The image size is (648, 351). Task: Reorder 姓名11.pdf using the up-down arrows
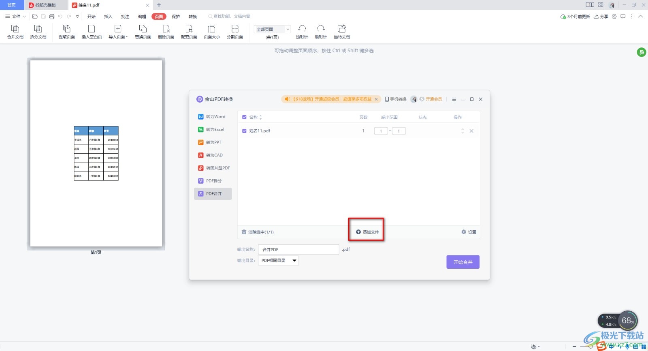pyautogui.click(x=463, y=131)
